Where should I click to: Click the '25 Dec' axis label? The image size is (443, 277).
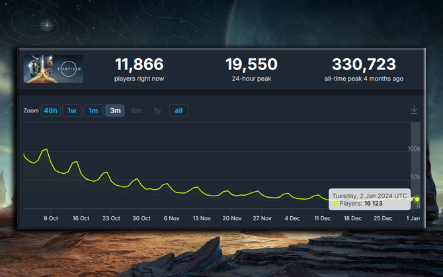click(383, 218)
